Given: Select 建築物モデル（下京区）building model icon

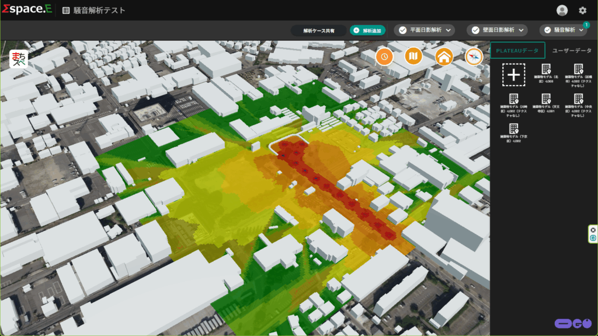Looking at the screenshot, I should pyautogui.click(x=513, y=129).
